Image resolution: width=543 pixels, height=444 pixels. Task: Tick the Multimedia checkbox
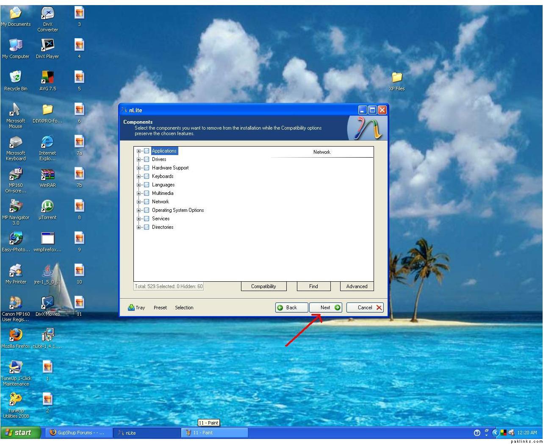147,193
